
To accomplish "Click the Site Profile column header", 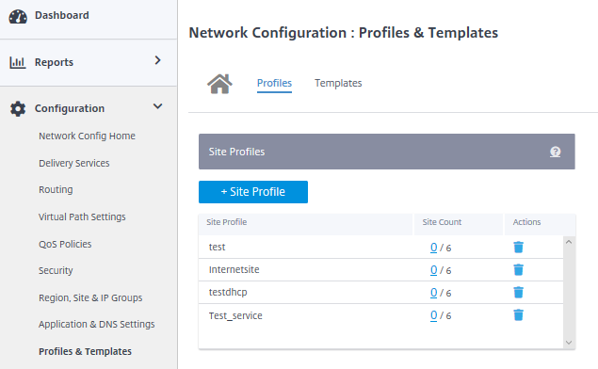I will click(x=227, y=222).
